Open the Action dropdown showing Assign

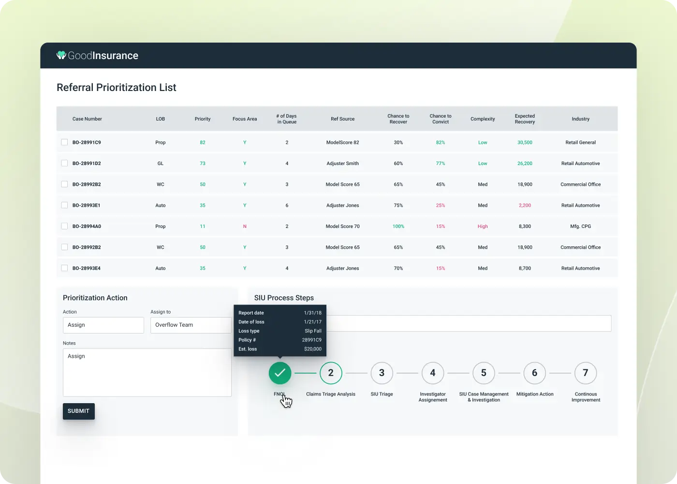tap(103, 325)
